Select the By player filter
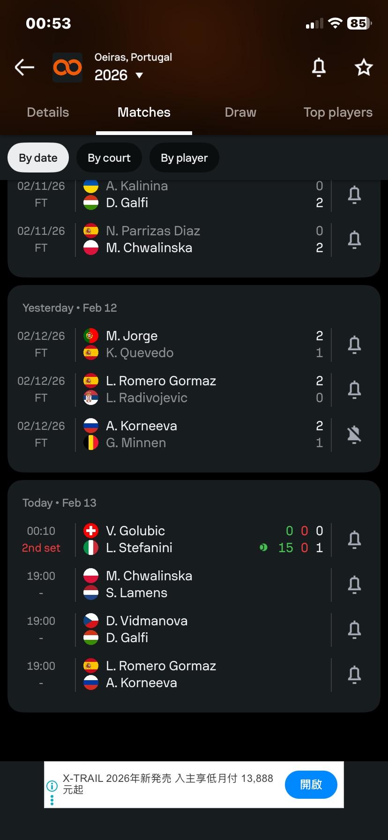 [x=184, y=158]
